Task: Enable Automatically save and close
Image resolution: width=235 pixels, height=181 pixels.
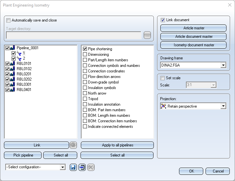Action: tap(9, 20)
